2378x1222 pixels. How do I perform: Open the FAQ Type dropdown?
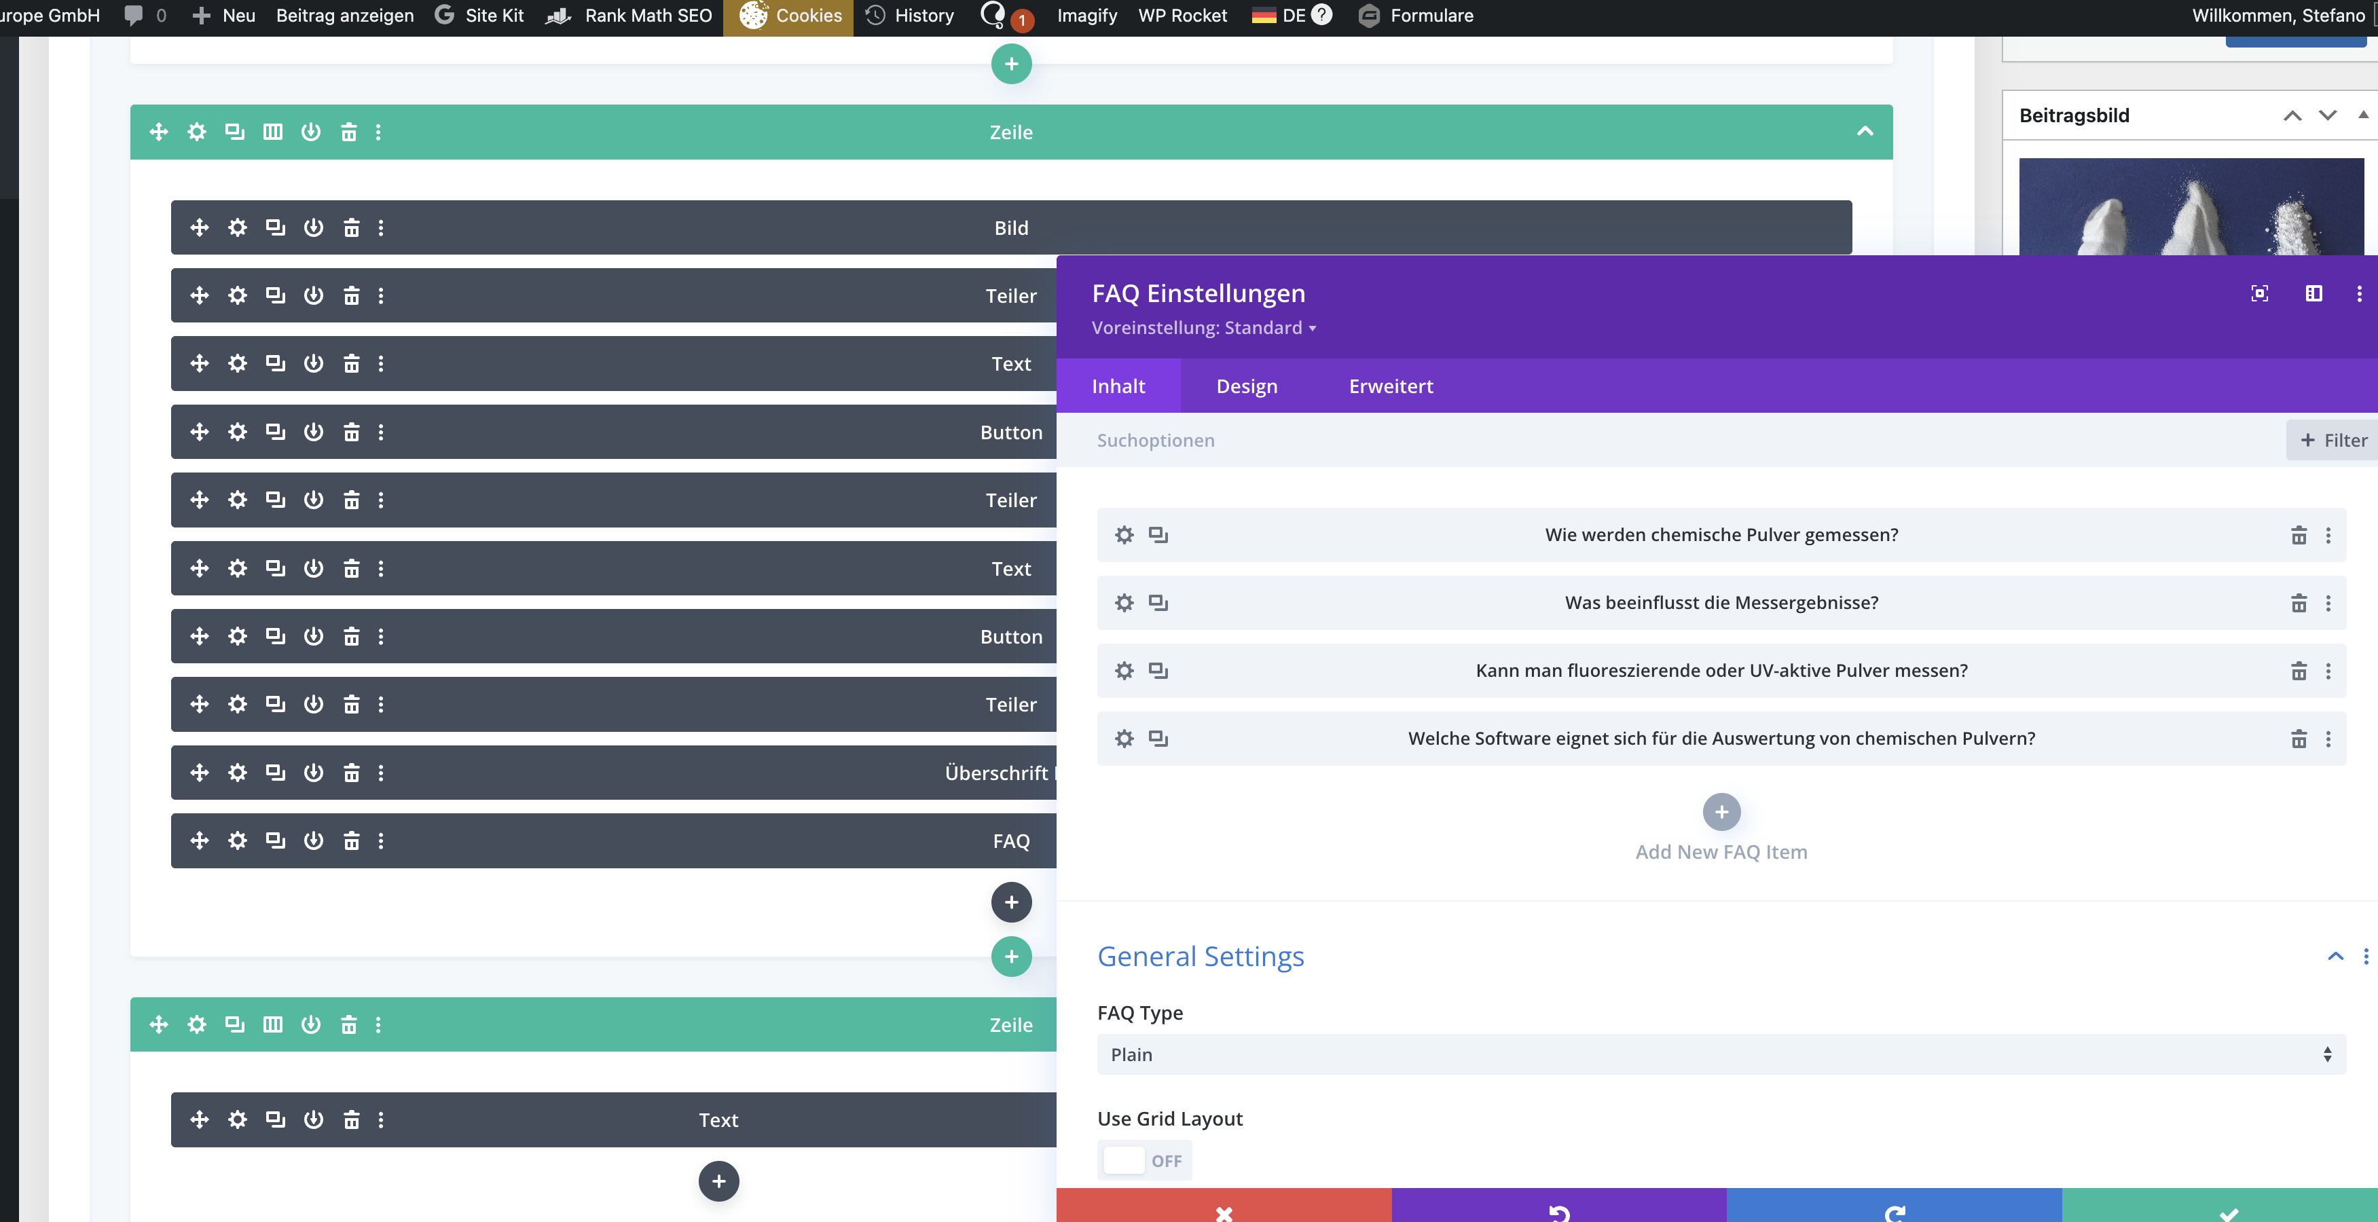[1721, 1054]
